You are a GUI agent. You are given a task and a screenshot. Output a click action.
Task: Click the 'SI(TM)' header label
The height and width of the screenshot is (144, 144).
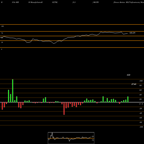(x=55, y=2)
